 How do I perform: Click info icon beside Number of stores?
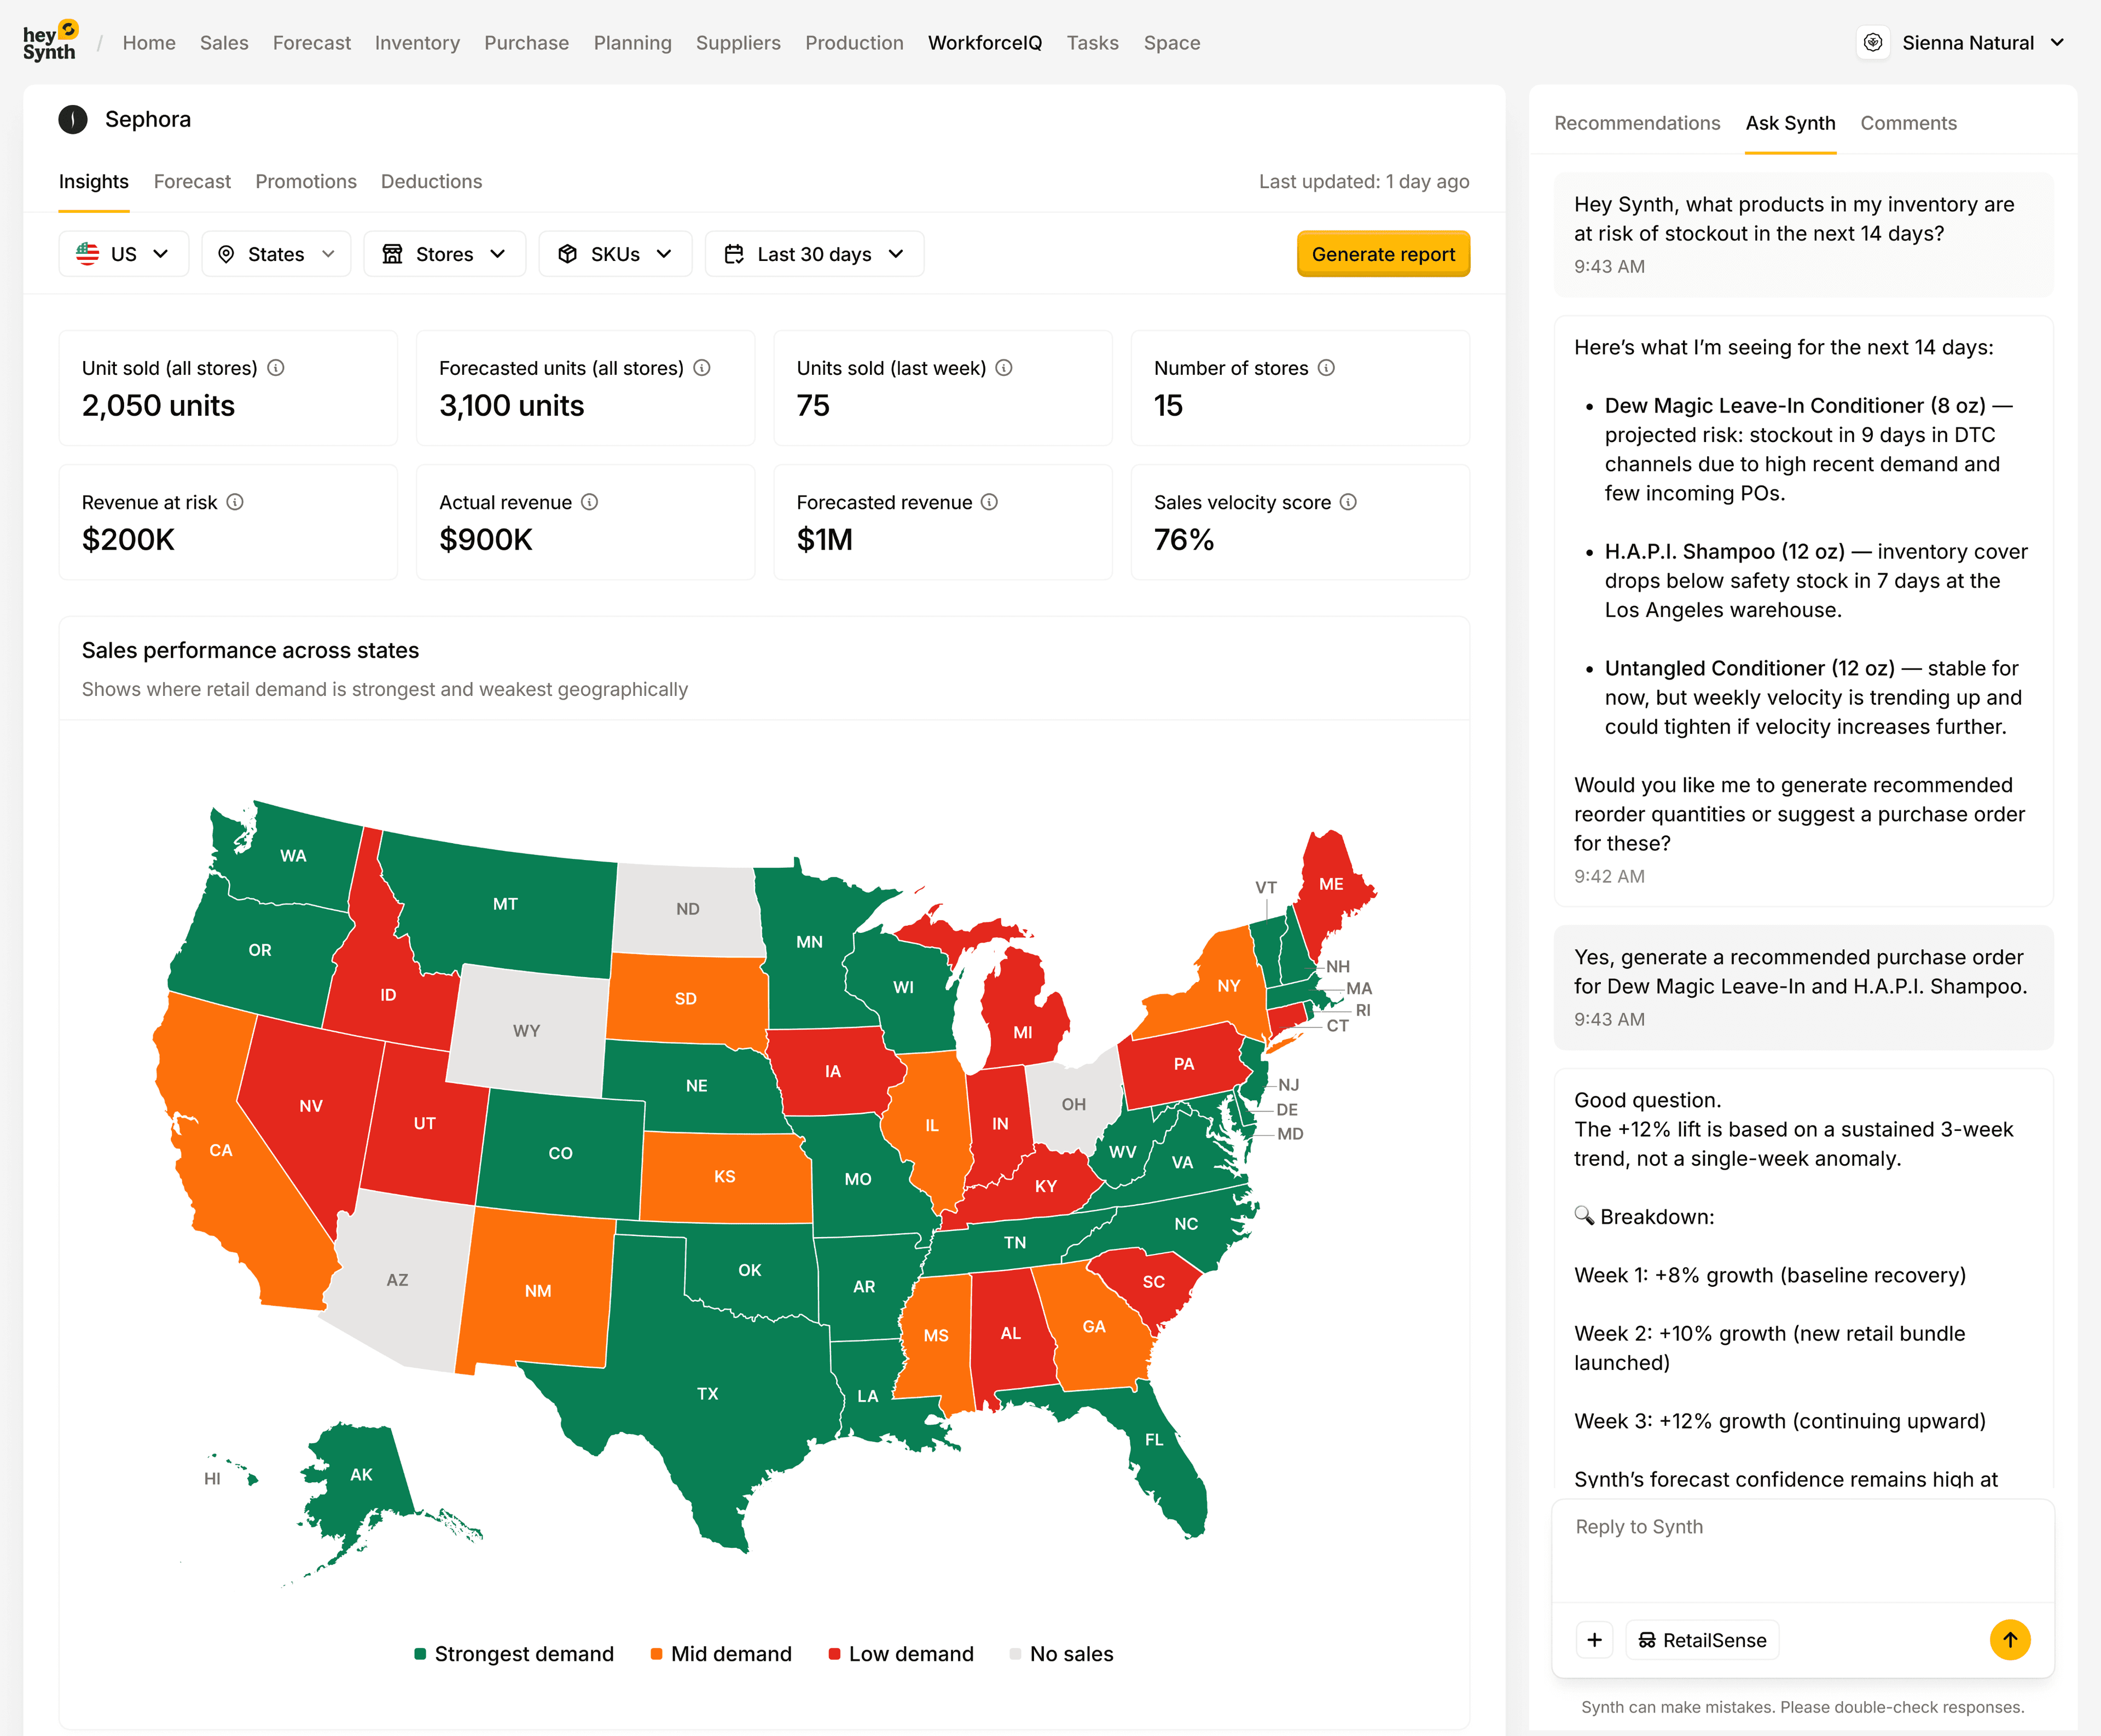(1326, 368)
